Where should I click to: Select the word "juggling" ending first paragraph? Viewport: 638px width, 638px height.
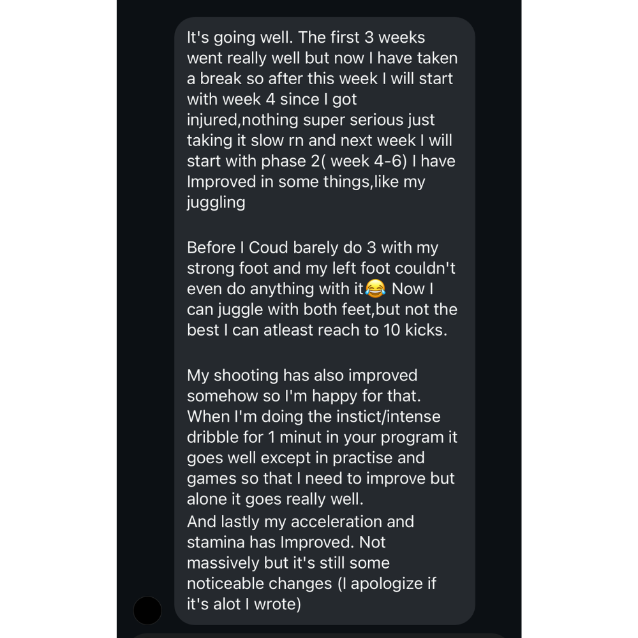[216, 203]
